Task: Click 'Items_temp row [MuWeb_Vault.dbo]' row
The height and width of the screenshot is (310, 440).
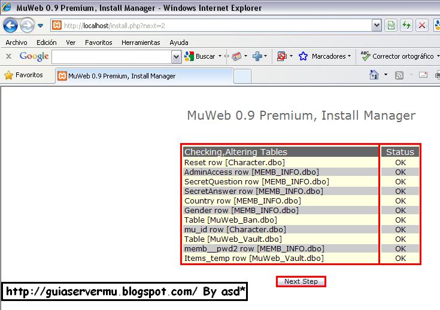Action: [281, 258]
